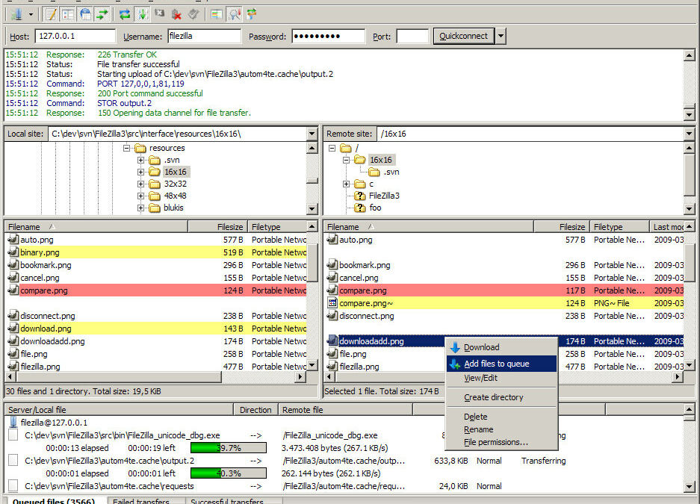Switch to the Failed transfers tab

pyautogui.click(x=142, y=501)
